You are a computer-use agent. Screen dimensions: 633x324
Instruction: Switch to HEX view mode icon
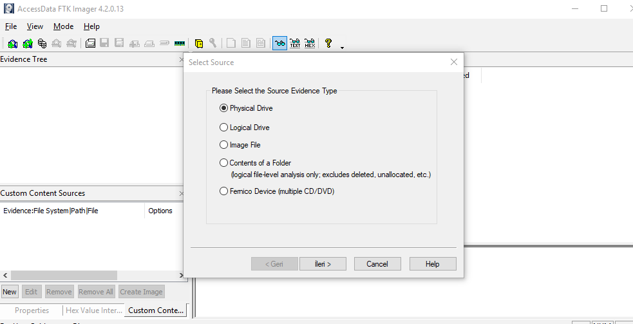coord(310,43)
